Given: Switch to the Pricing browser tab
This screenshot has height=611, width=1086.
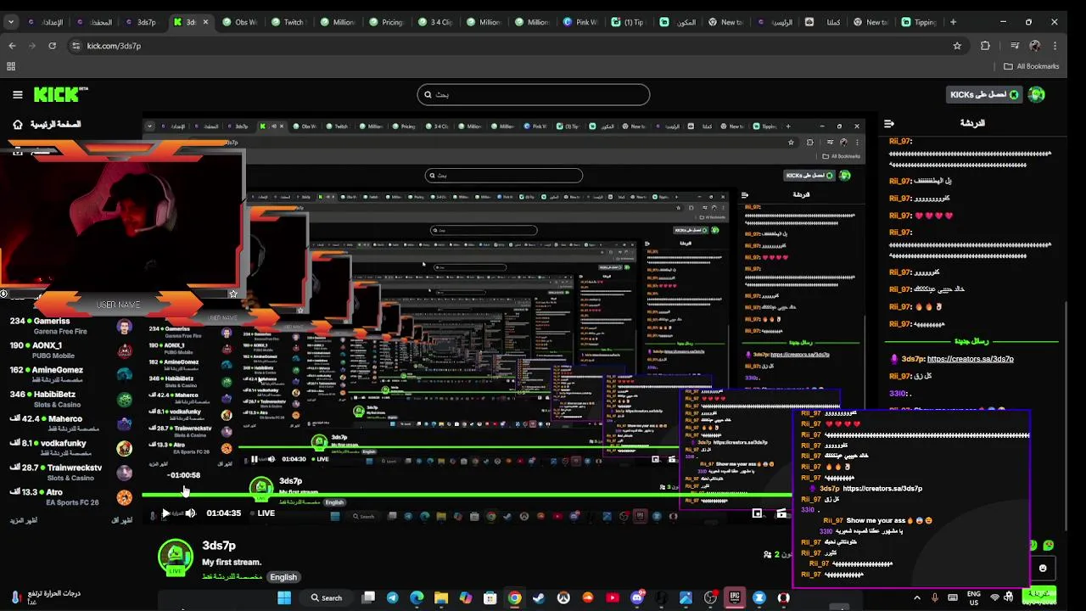Looking at the screenshot, I should point(386,22).
